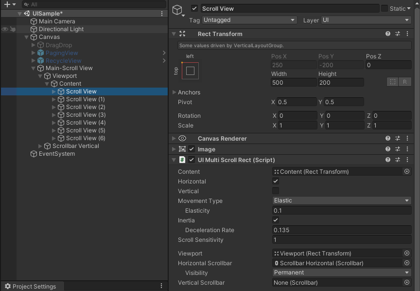Open UI Multi Scroll Rect help
Viewport: 420px width, 291px height.
(387, 160)
